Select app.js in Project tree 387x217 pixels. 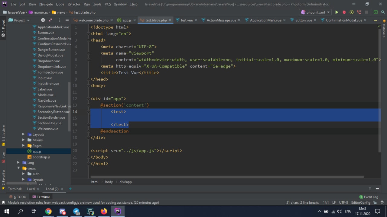click(x=37, y=152)
